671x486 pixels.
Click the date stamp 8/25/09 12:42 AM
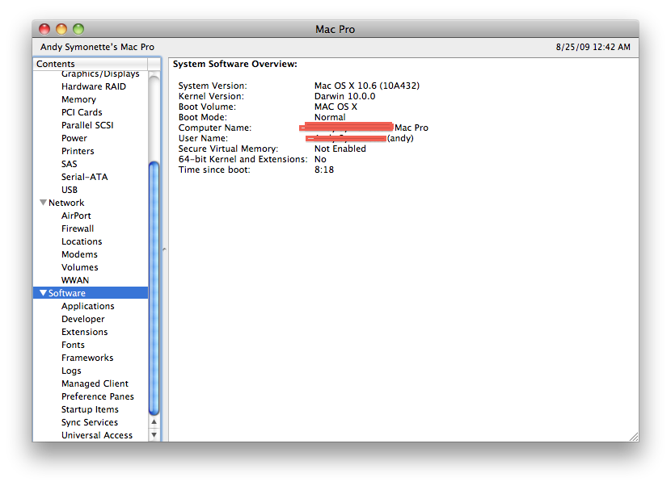[x=593, y=47]
